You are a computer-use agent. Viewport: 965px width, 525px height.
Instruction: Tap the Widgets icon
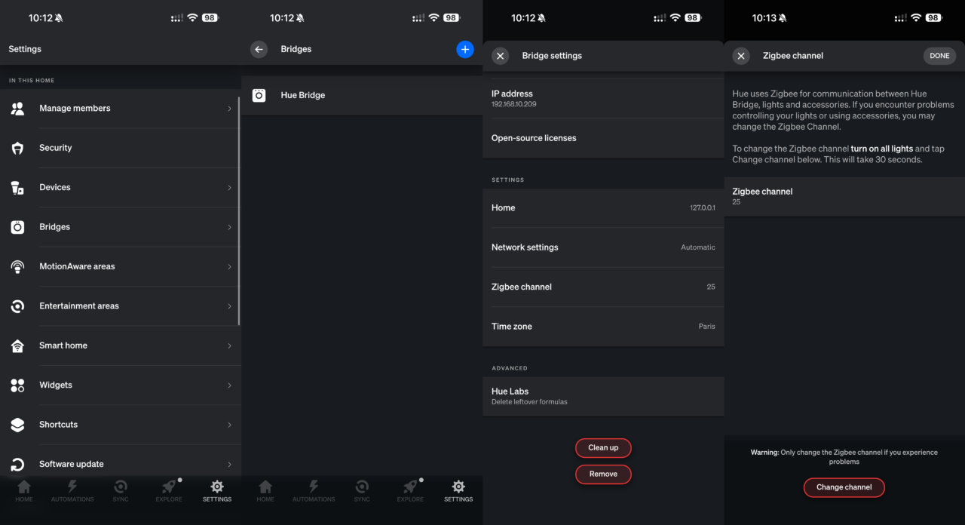pyautogui.click(x=17, y=385)
